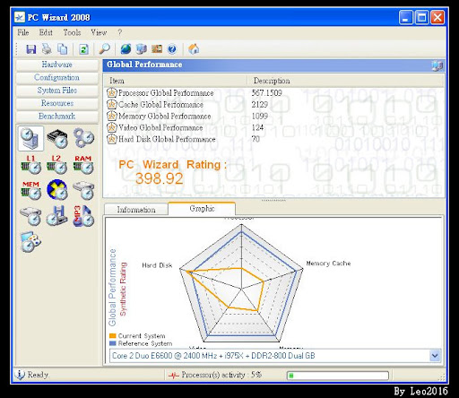This screenshot has height=398, width=459.
Task: Close the PC Wizard 2008 window
Action: pos(437,18)
